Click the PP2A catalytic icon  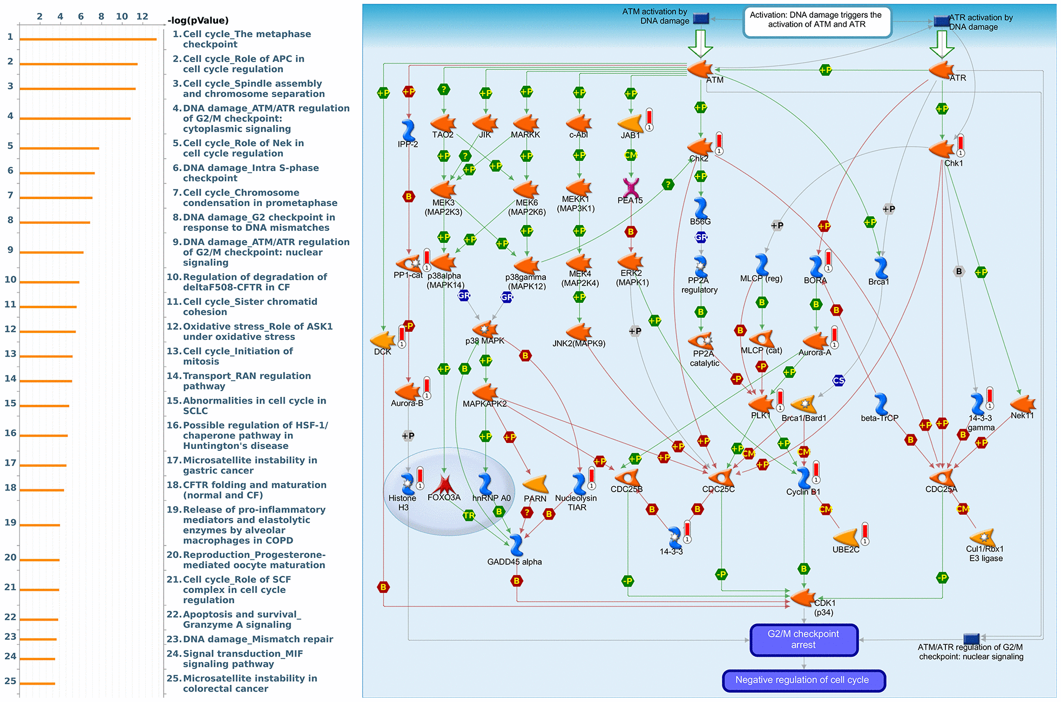click(701, 341)
